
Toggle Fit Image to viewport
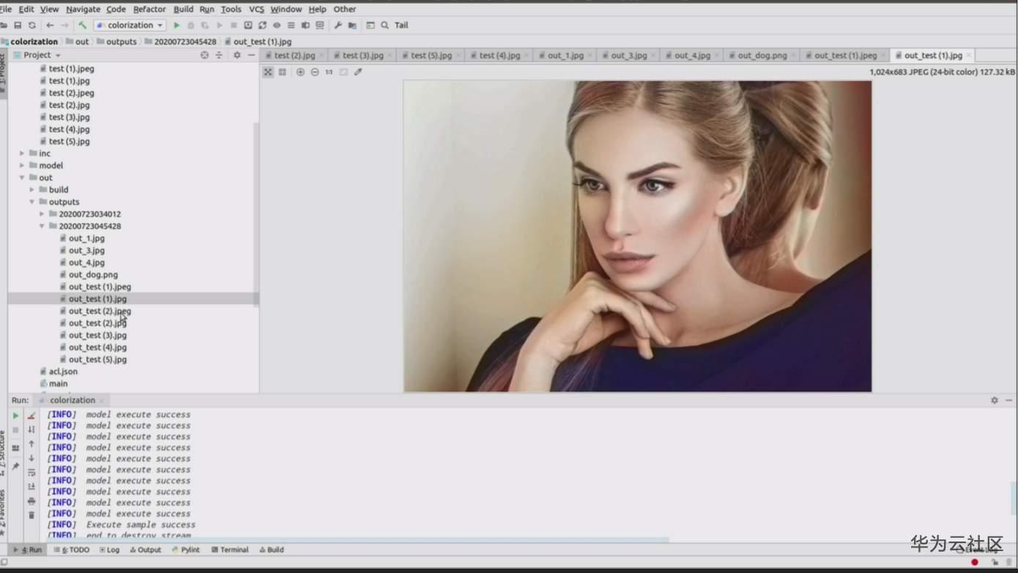tap(267, 72)
